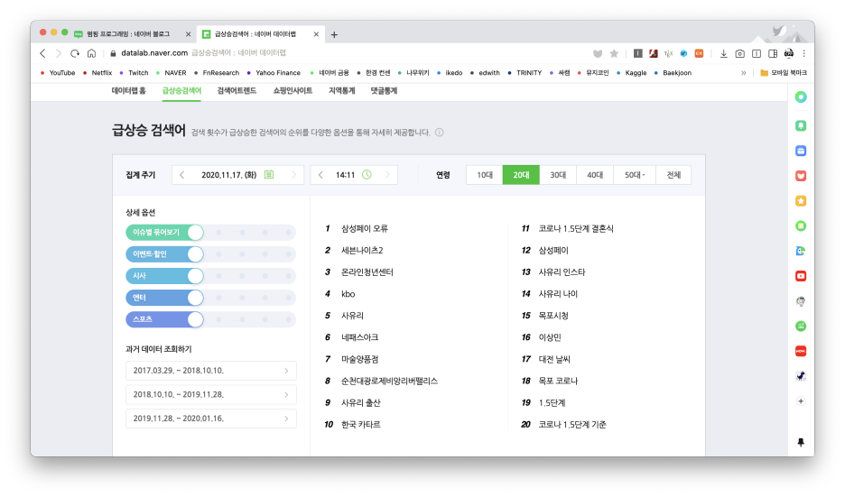Expand past data 2019.11.28. ~ 2020.01.16.
Viewport: 845px width, 497px height.
click(x=210, y=419)
